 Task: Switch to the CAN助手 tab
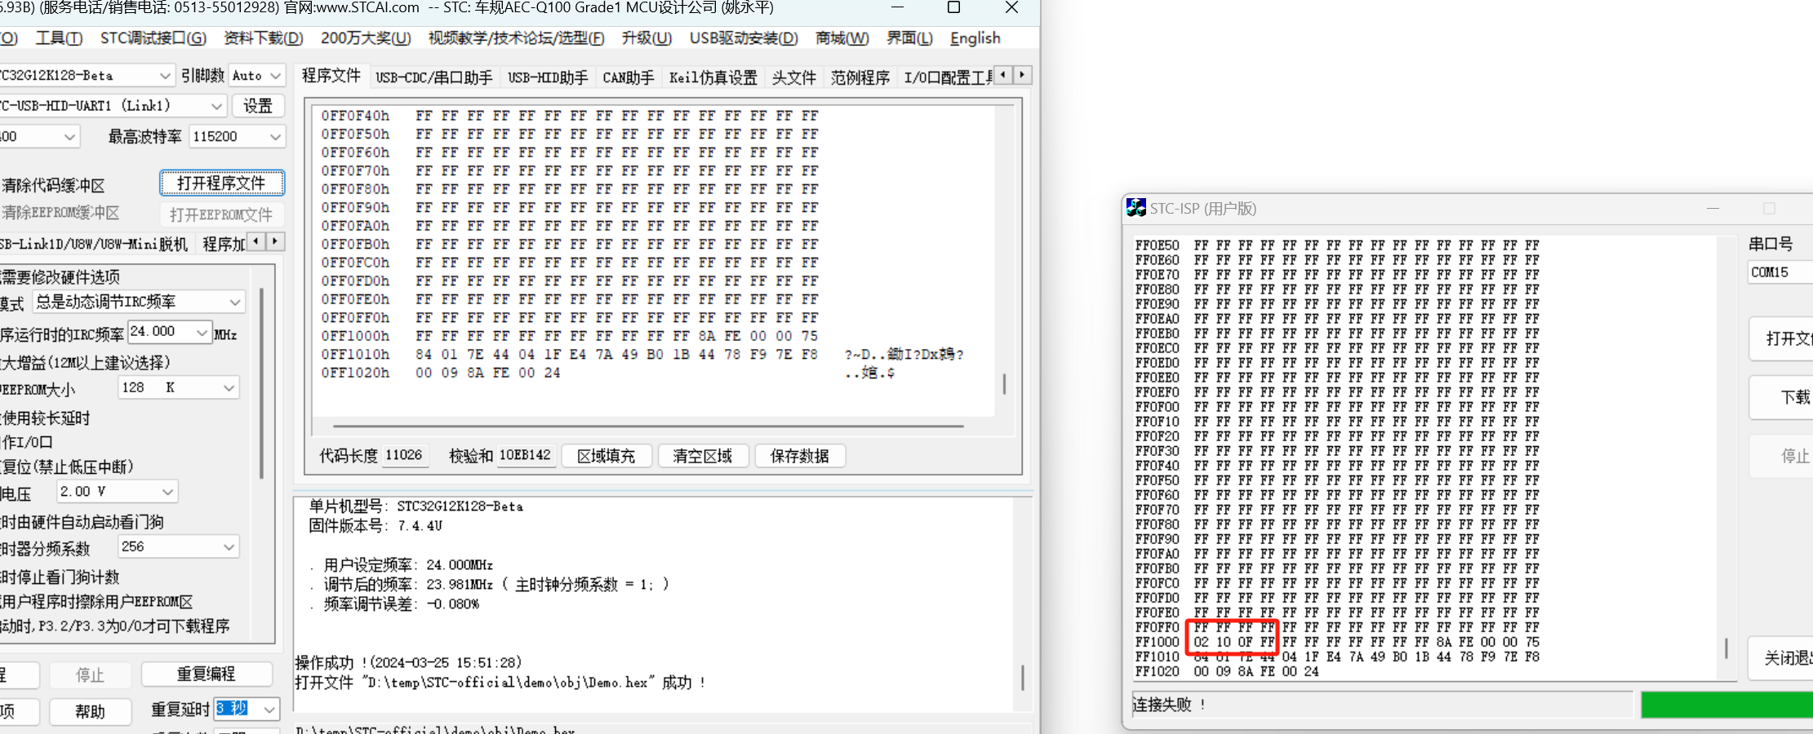point(628,77)
